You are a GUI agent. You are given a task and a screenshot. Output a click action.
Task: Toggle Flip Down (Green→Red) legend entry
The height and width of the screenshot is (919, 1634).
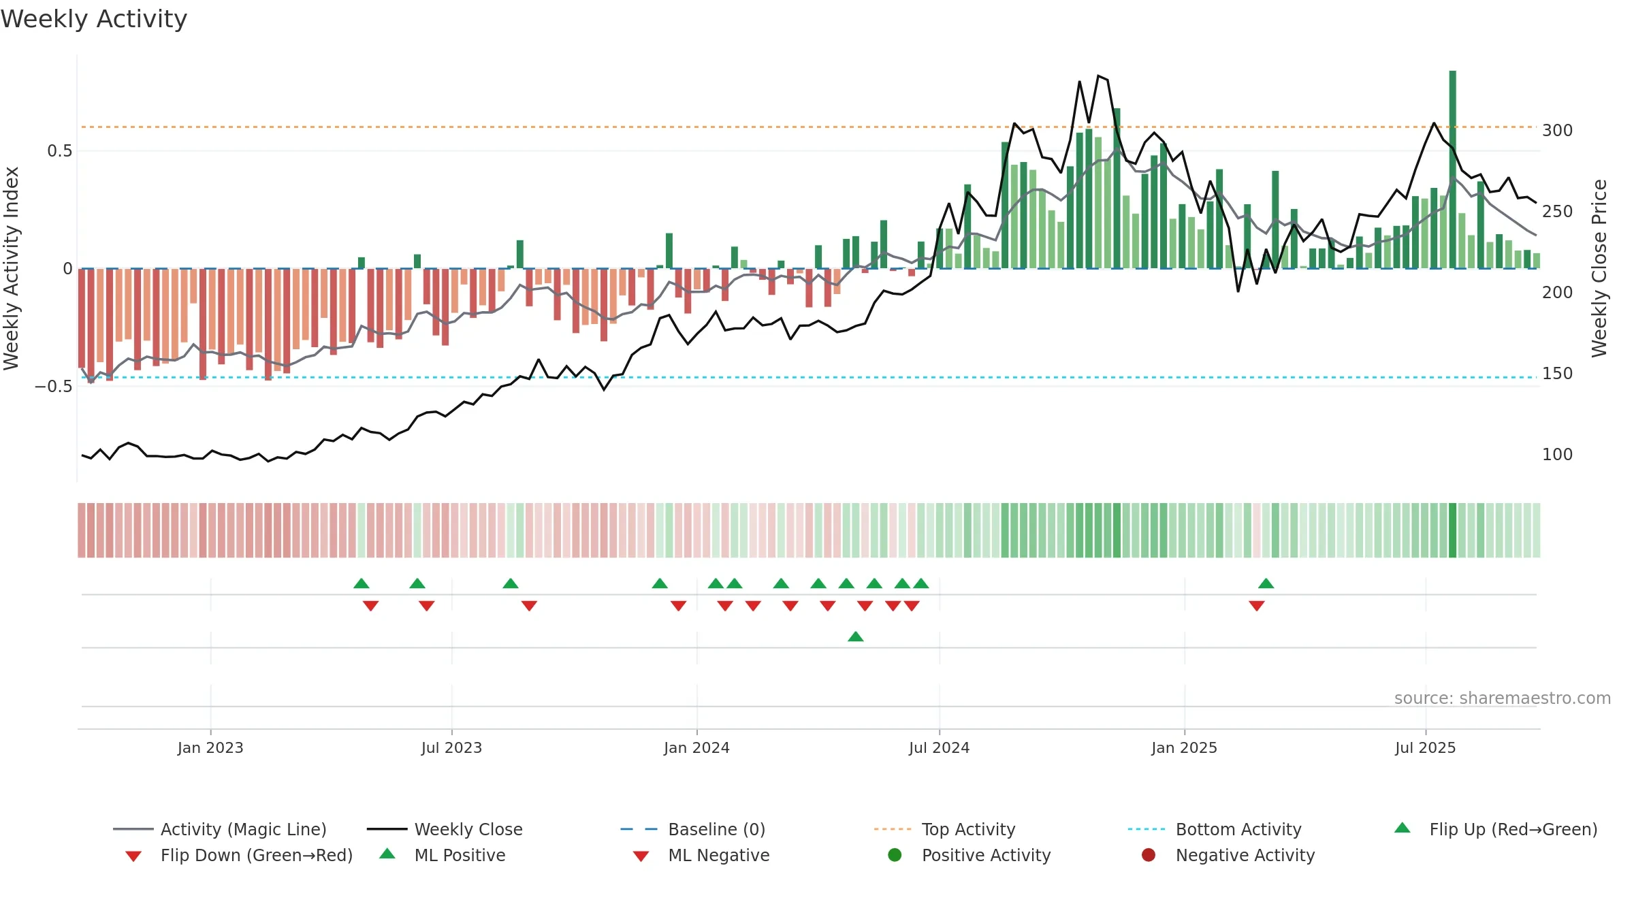point(238,855)
